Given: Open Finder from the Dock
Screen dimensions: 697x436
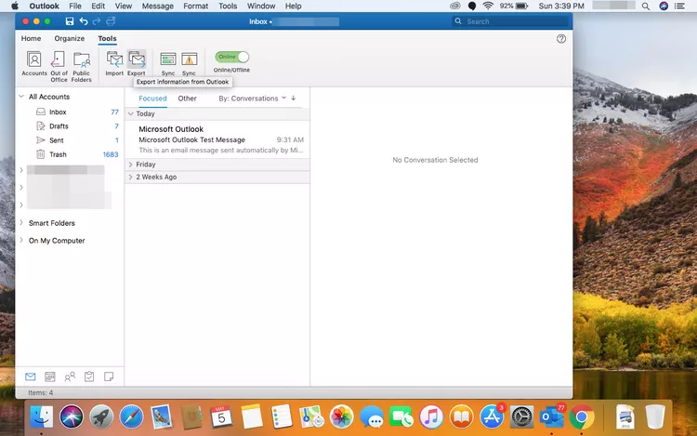Looking at the screenshot, I should pos(41,417).
